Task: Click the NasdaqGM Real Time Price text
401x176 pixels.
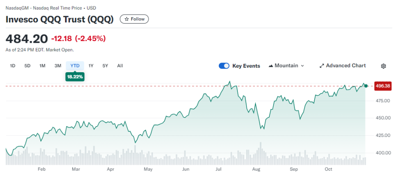Action: [51, 8]
